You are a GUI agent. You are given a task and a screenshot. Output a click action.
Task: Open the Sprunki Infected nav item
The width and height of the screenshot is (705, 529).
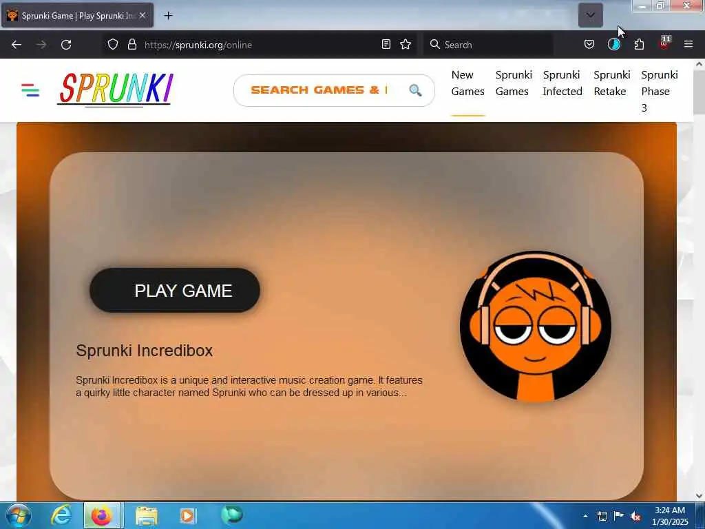(562, 83)
